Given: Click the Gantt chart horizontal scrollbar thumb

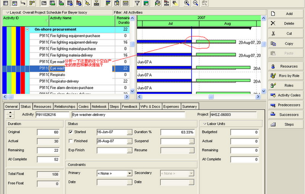Looking at the screenshot, I should 211,97.
